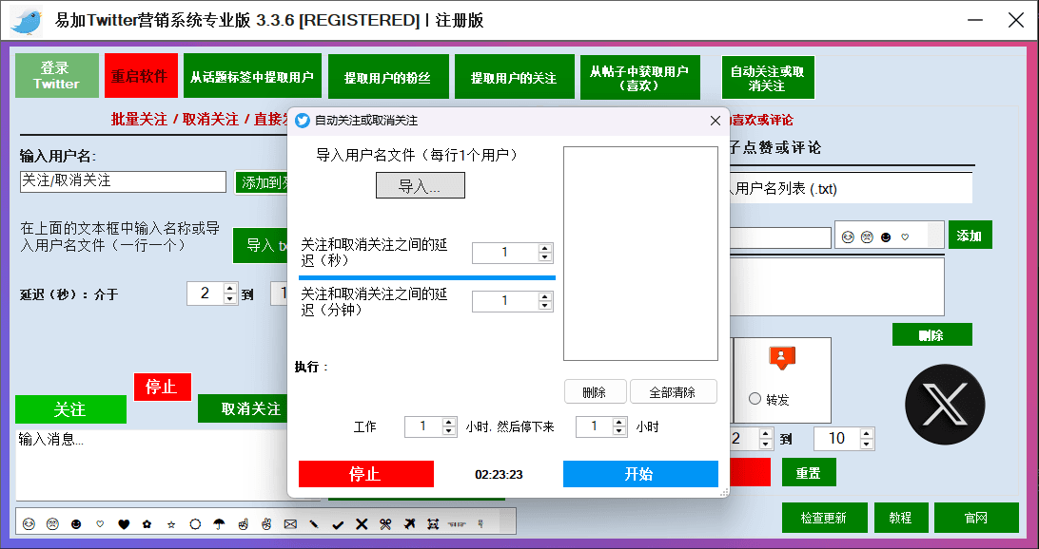Insert the envelope symbol

[x=290, y=524]
